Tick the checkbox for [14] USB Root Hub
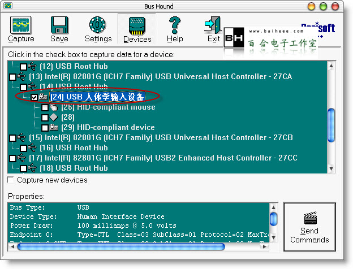The width and height of the screenshot is (353, 269). [23, 87]
